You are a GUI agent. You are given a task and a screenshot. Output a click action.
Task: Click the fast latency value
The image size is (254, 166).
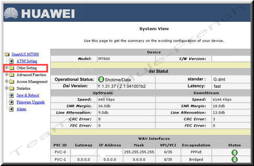click(x=217, y=86)
